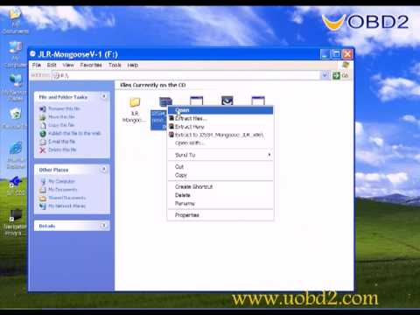
Task: Click the Go button beside address bar
Action: [x=341, y=76]
